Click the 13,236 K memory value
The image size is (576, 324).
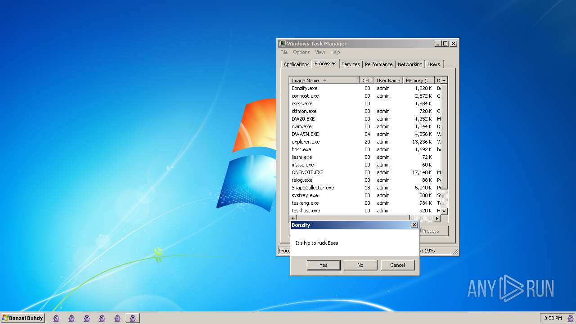(x=423, y=142)
